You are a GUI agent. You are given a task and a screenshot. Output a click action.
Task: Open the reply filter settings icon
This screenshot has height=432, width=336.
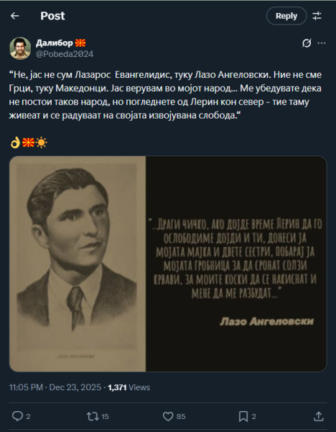(317, 16)
